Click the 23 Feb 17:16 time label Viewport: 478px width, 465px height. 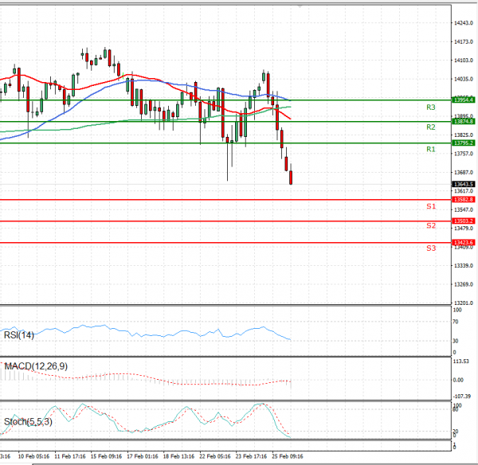[251, 456]
